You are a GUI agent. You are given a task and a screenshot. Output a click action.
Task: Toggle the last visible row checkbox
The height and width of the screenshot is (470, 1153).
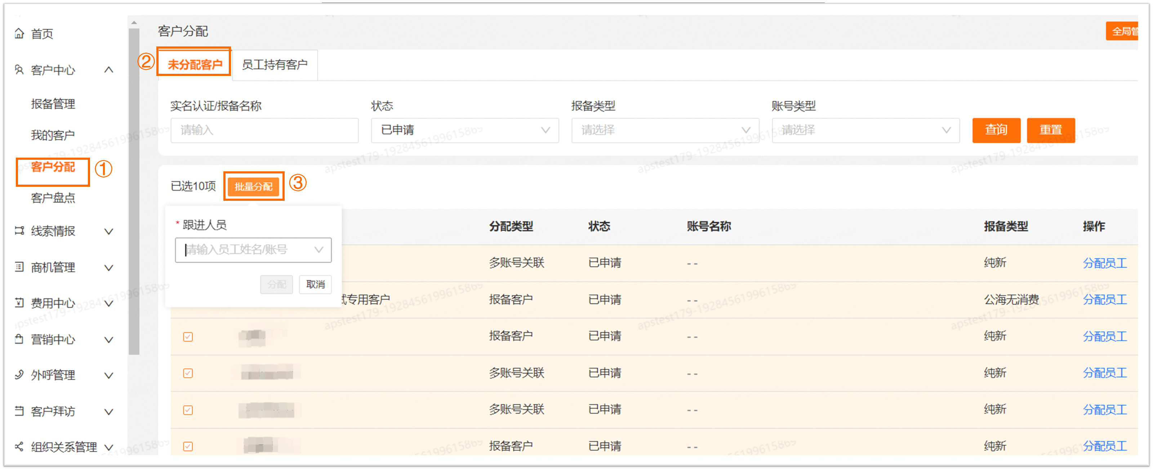click(188, 446)
